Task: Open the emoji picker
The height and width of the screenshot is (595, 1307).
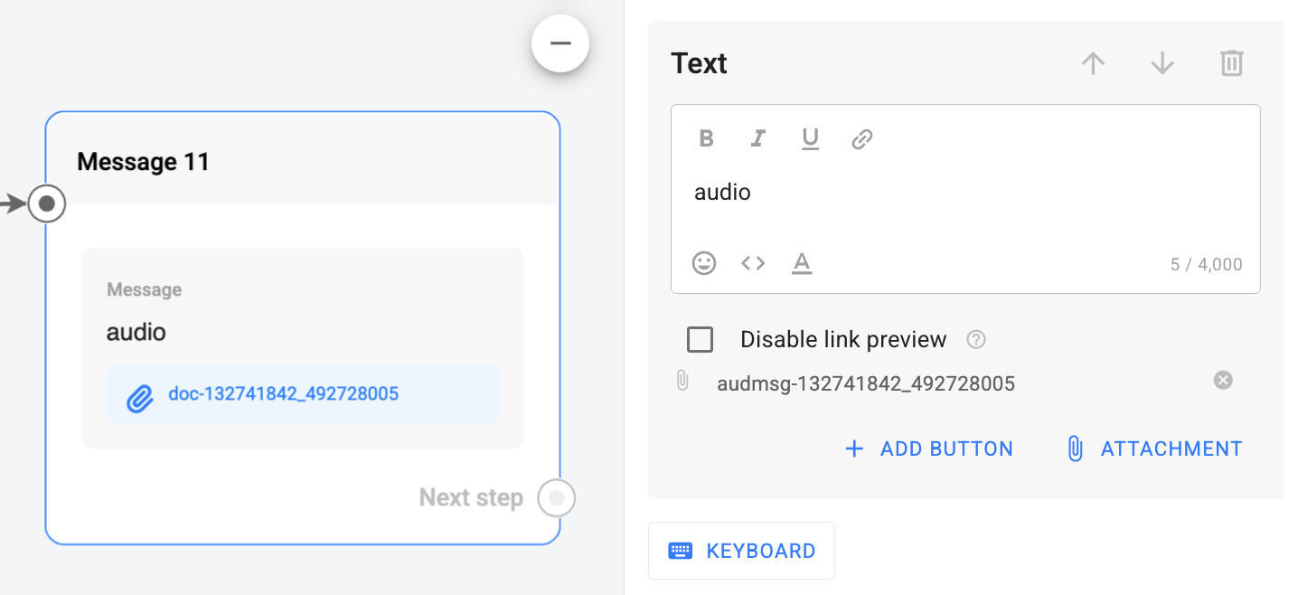Action: click(x=704, y=263)
